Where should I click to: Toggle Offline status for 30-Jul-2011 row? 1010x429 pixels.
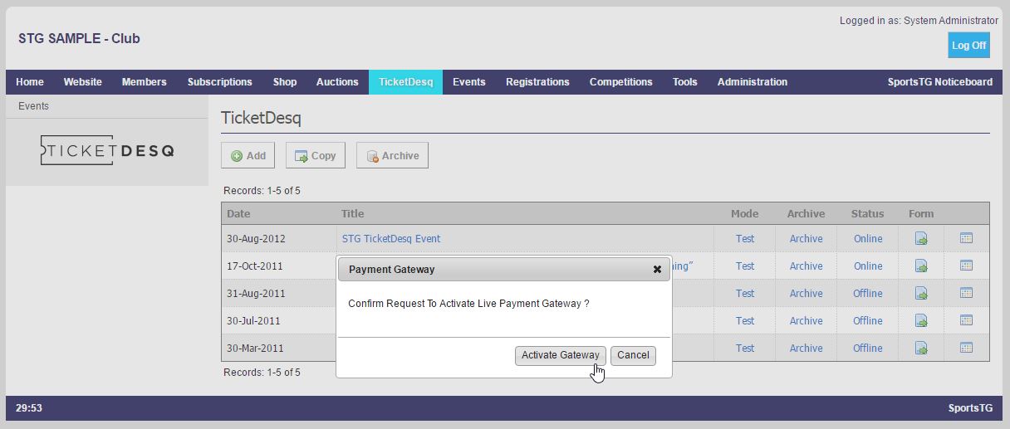(x=868, y=321)
